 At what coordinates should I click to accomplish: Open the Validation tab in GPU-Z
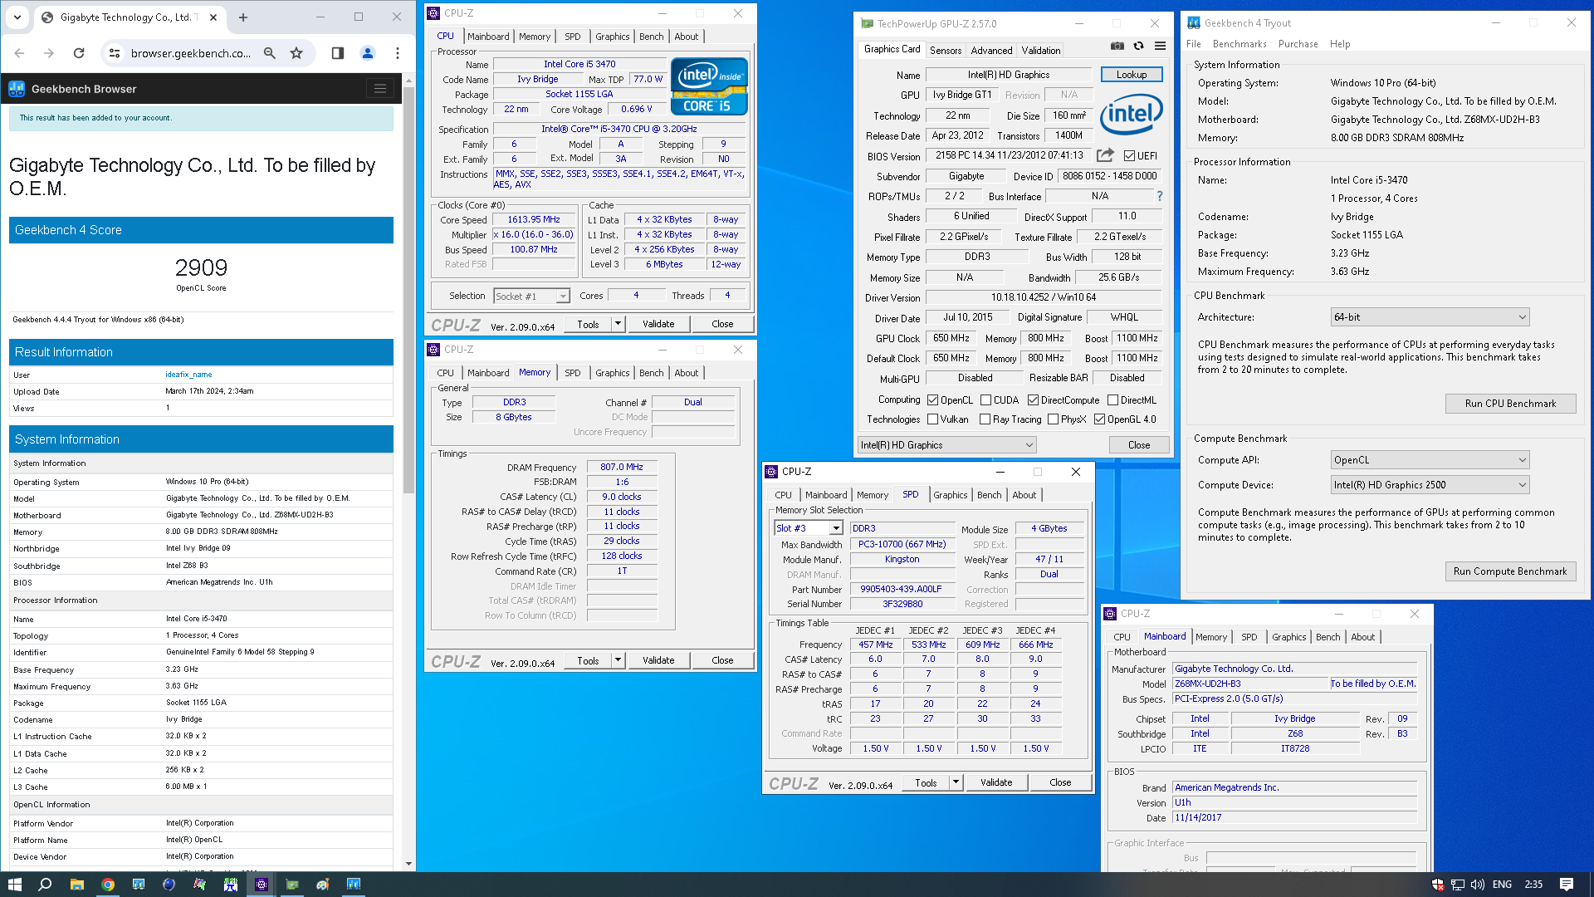pos(1040,51)
